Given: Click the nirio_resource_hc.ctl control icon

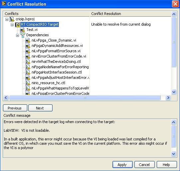Looking at the screenshot, I should [x=28, y=83].
